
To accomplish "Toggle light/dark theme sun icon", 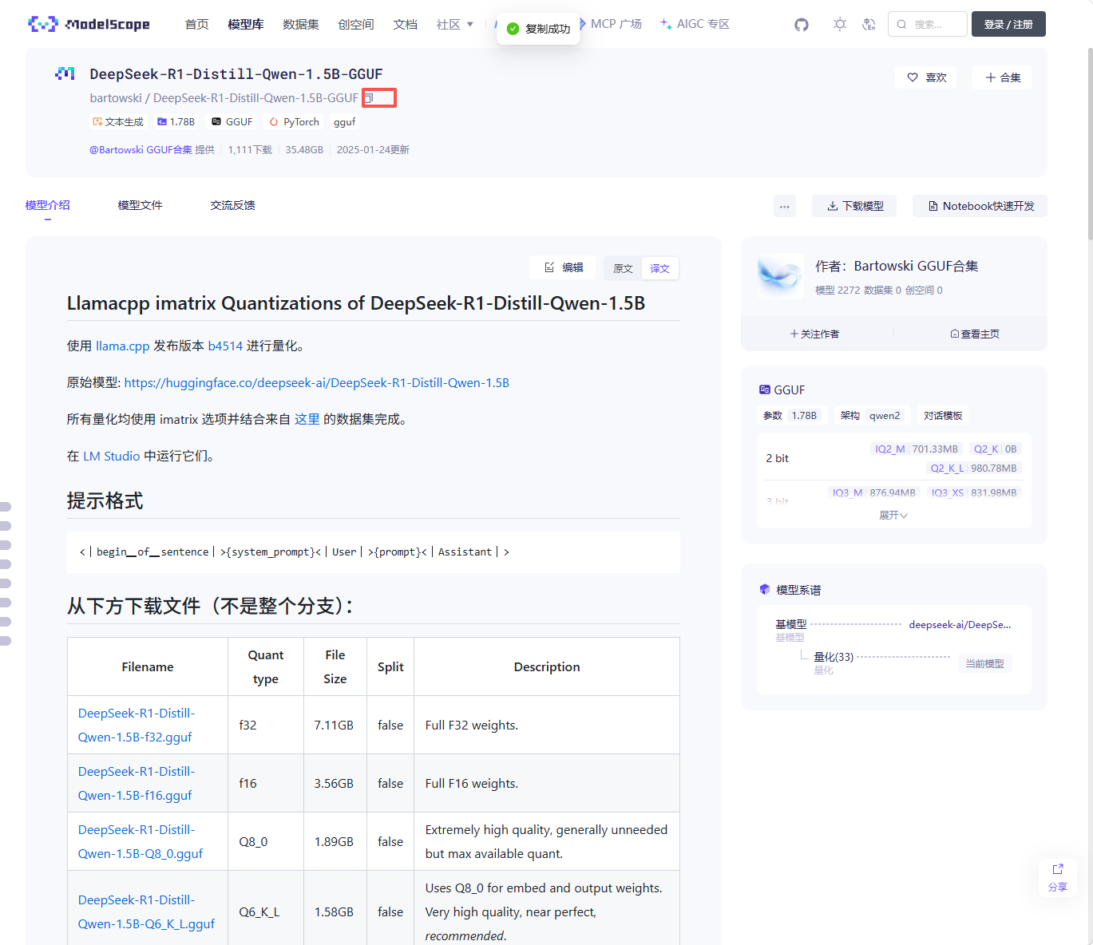I will point(840,25).
